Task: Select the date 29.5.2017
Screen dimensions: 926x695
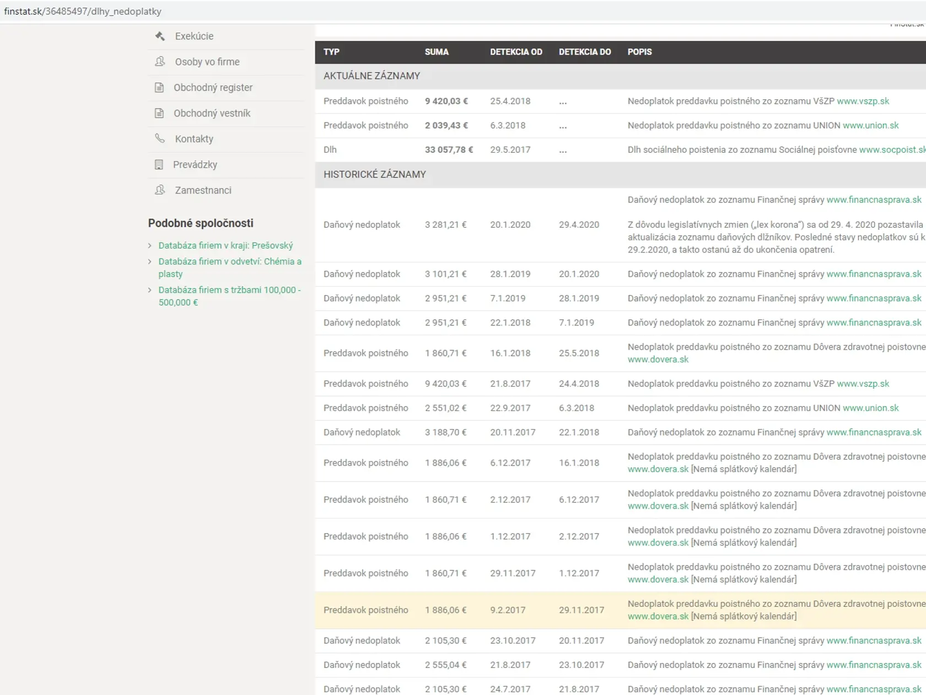Action: [510, 149]
